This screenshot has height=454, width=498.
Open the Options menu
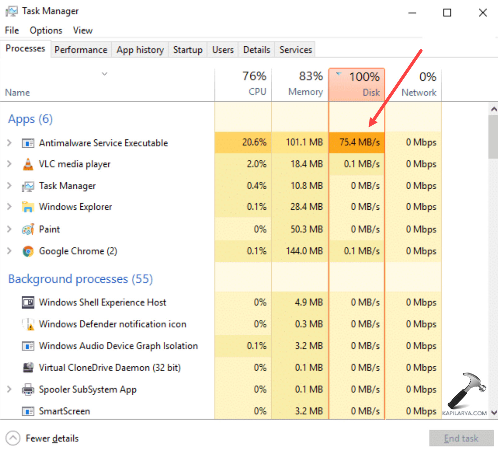[46, 30]
